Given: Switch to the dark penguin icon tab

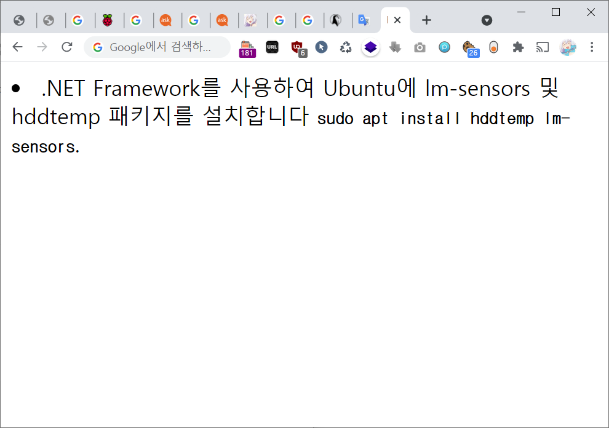Looking at the screenshot, I should [x=336, y=20].
